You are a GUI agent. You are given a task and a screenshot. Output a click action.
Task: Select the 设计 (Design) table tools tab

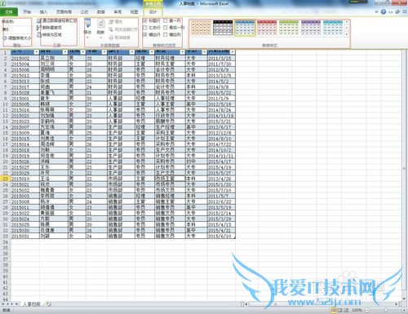click(x=153, y=12)
